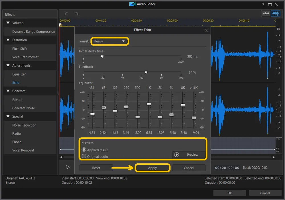Click the timecode 00:00:00:00 field
Screen dimensions: 285x200
pos(227,168)
